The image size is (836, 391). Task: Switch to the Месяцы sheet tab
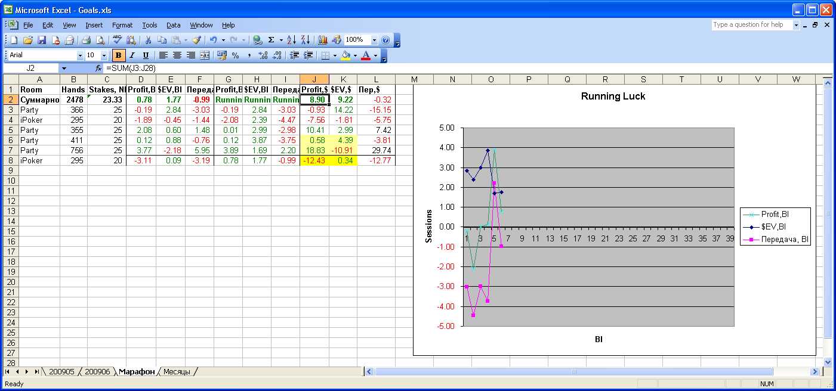pos(177,371)
